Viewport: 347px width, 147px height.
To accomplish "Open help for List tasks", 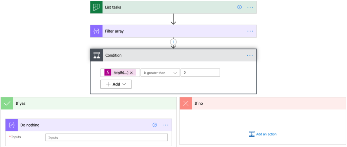I will pos(240,7).
